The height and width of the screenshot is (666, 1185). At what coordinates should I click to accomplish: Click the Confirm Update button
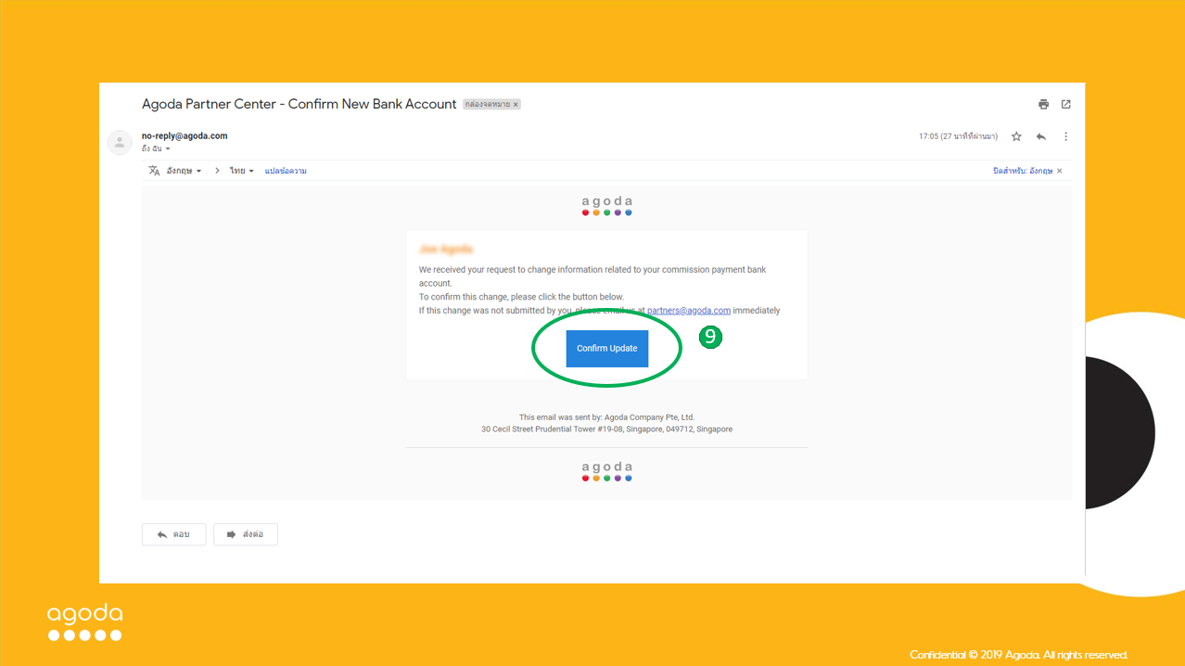pyautogui.click(x=607, y=348)
